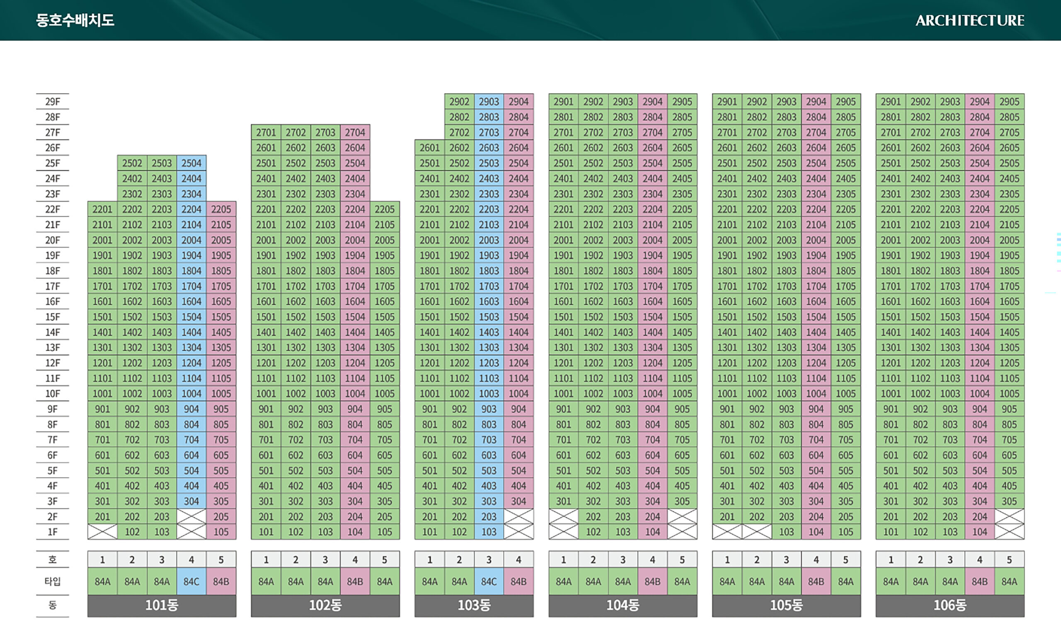The width and height of the screenshot is (1061, 634).
Task: Click the 1F floor label
Action: tap(53, 532)
